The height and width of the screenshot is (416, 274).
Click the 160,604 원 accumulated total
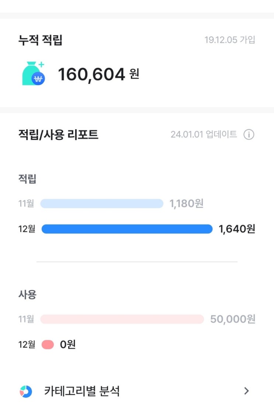tap(98, 75)
